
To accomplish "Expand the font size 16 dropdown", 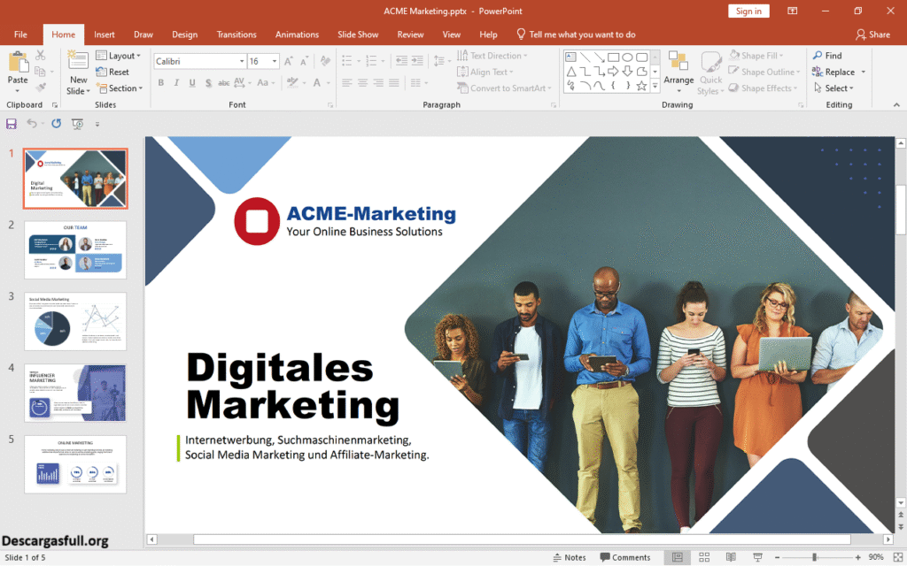I will (275, 62).
